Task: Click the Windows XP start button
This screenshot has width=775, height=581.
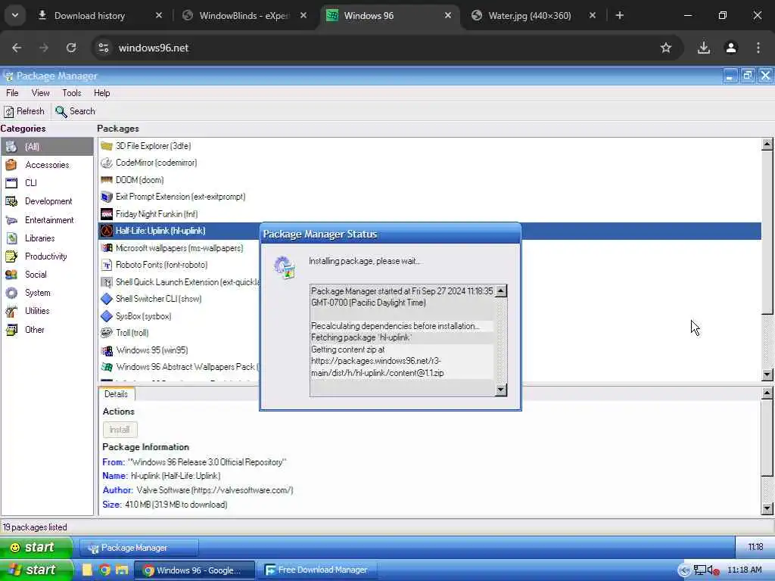Action: coord(36,570)
